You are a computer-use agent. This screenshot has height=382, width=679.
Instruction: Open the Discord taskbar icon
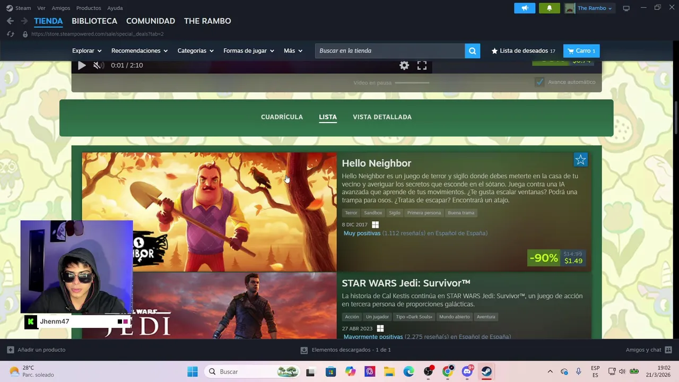coord(467,371)
